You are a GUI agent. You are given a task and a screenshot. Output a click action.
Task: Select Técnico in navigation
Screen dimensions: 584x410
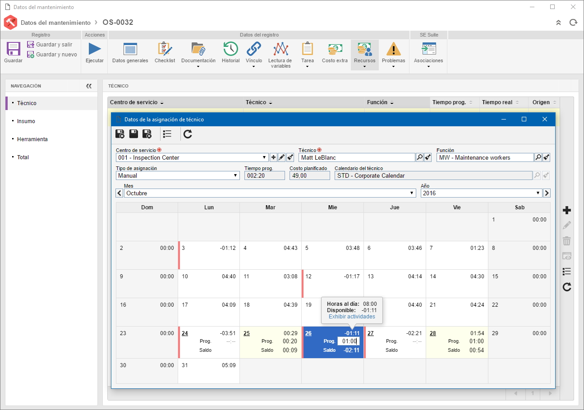pos(51,103)
